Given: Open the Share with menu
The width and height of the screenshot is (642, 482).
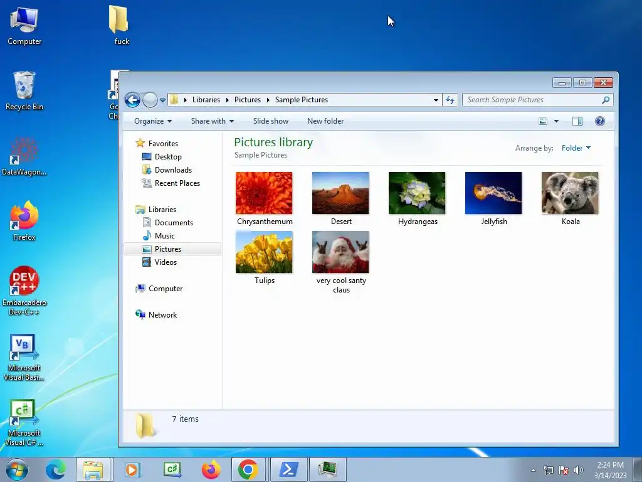Looking at the screenshot, I should click(212, 121).
